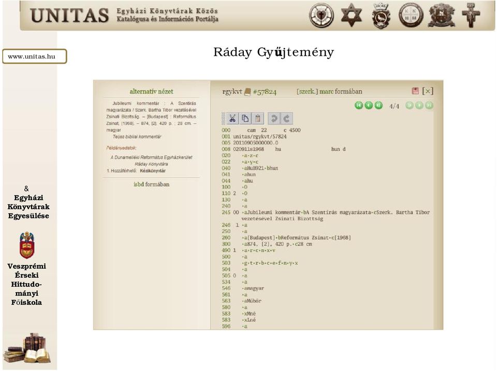Click the Redo arrow icon
Screen dimensions: 497x371
tap(286, 118)
